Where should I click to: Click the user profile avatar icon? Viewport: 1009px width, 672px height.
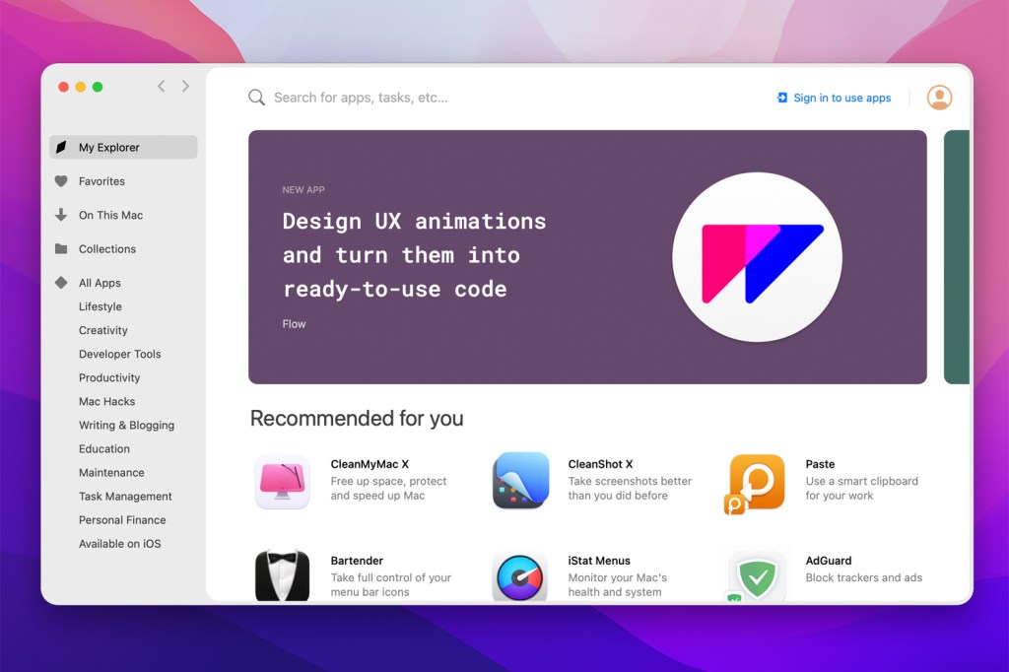click(x=939, y=98)
